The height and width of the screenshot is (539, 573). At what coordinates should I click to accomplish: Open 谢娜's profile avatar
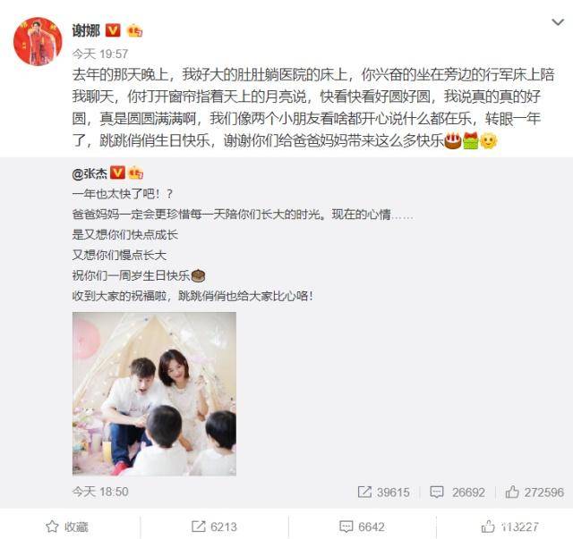tap(38, 41)
